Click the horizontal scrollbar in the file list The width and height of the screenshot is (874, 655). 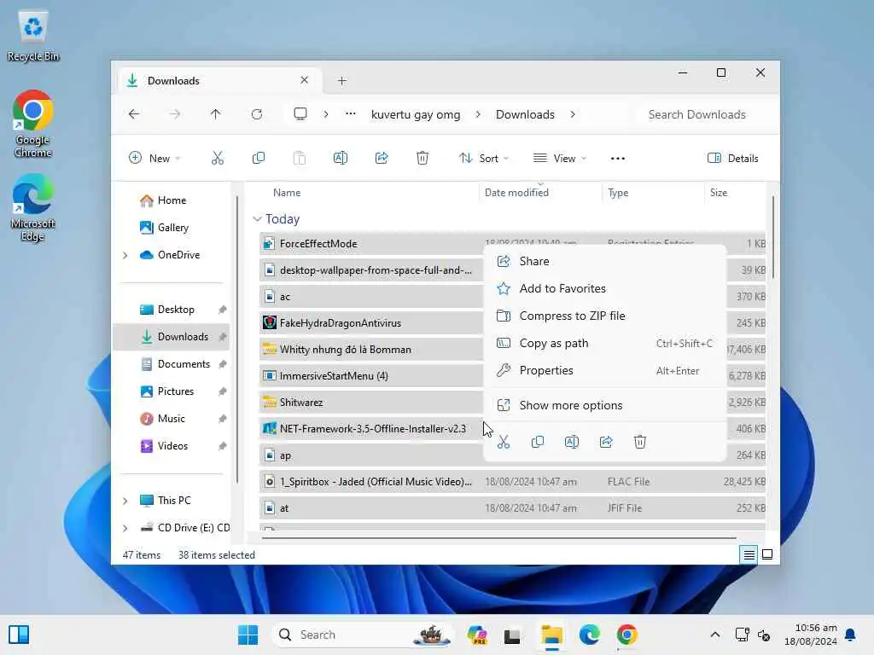coord(498,538)
